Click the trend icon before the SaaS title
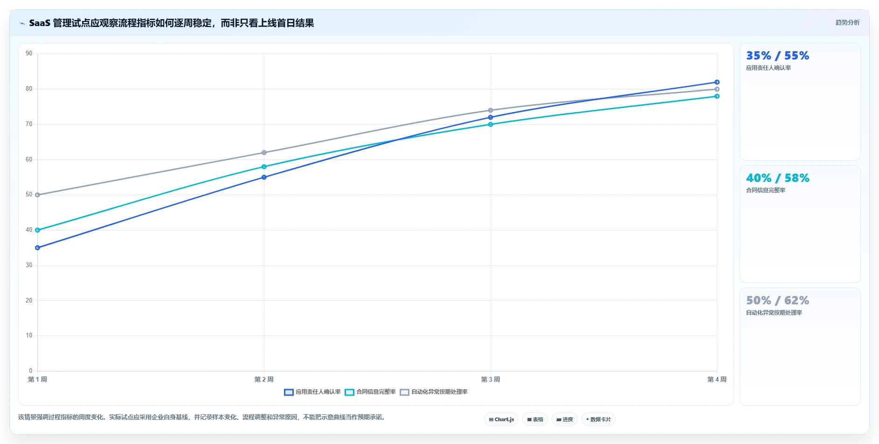This screenshot has height=444, width=879. click(22, 23)
